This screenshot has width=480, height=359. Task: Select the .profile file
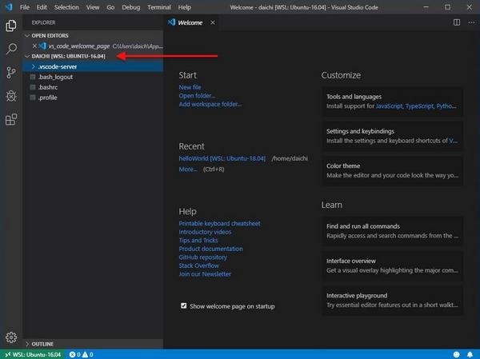pos(93,98)
